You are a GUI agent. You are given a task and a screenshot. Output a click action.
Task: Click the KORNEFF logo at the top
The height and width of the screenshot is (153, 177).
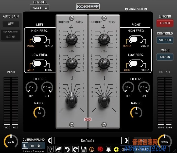(88, 7)
